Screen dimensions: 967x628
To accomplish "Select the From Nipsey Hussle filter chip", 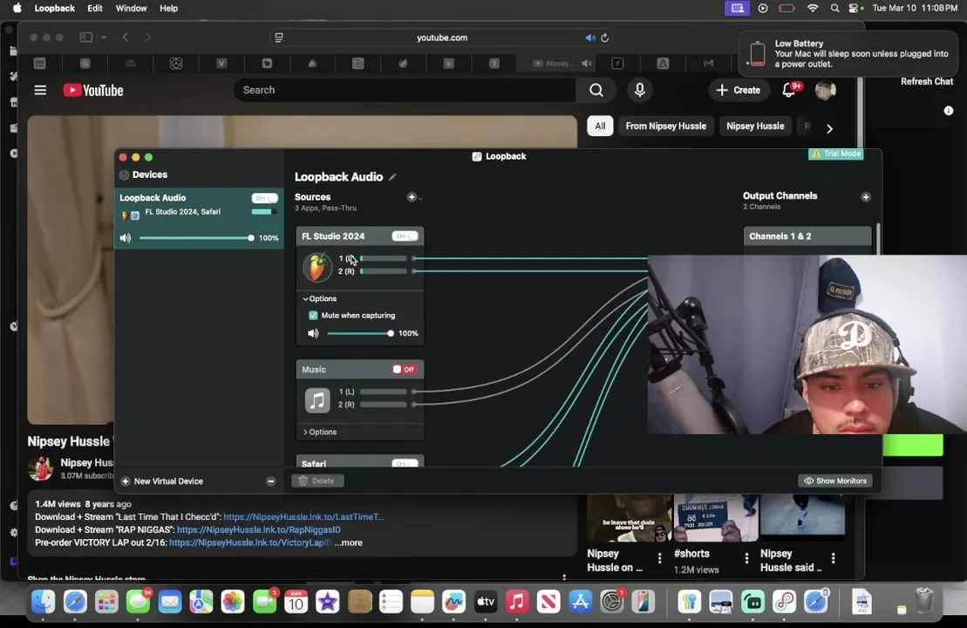I will [x=666, y=126].
